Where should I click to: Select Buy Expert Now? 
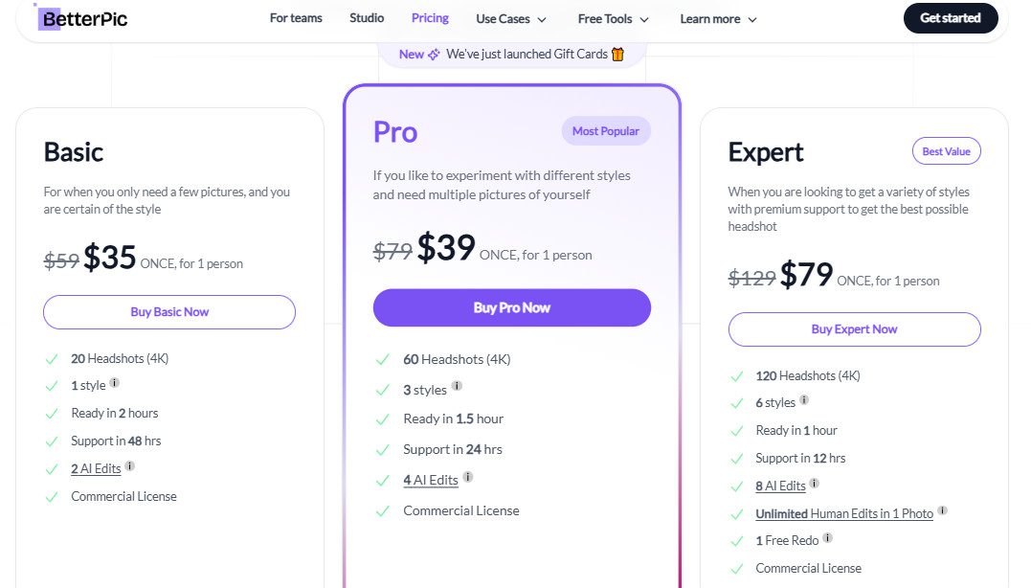click(x=854, y=328)
